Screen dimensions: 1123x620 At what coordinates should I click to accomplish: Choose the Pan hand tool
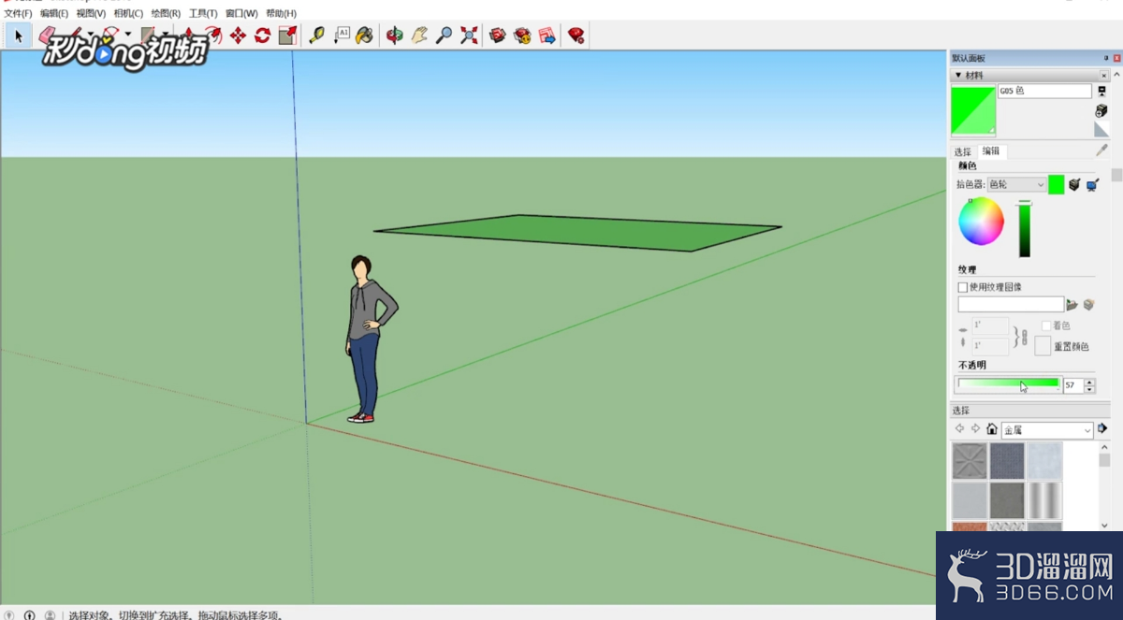419,36
